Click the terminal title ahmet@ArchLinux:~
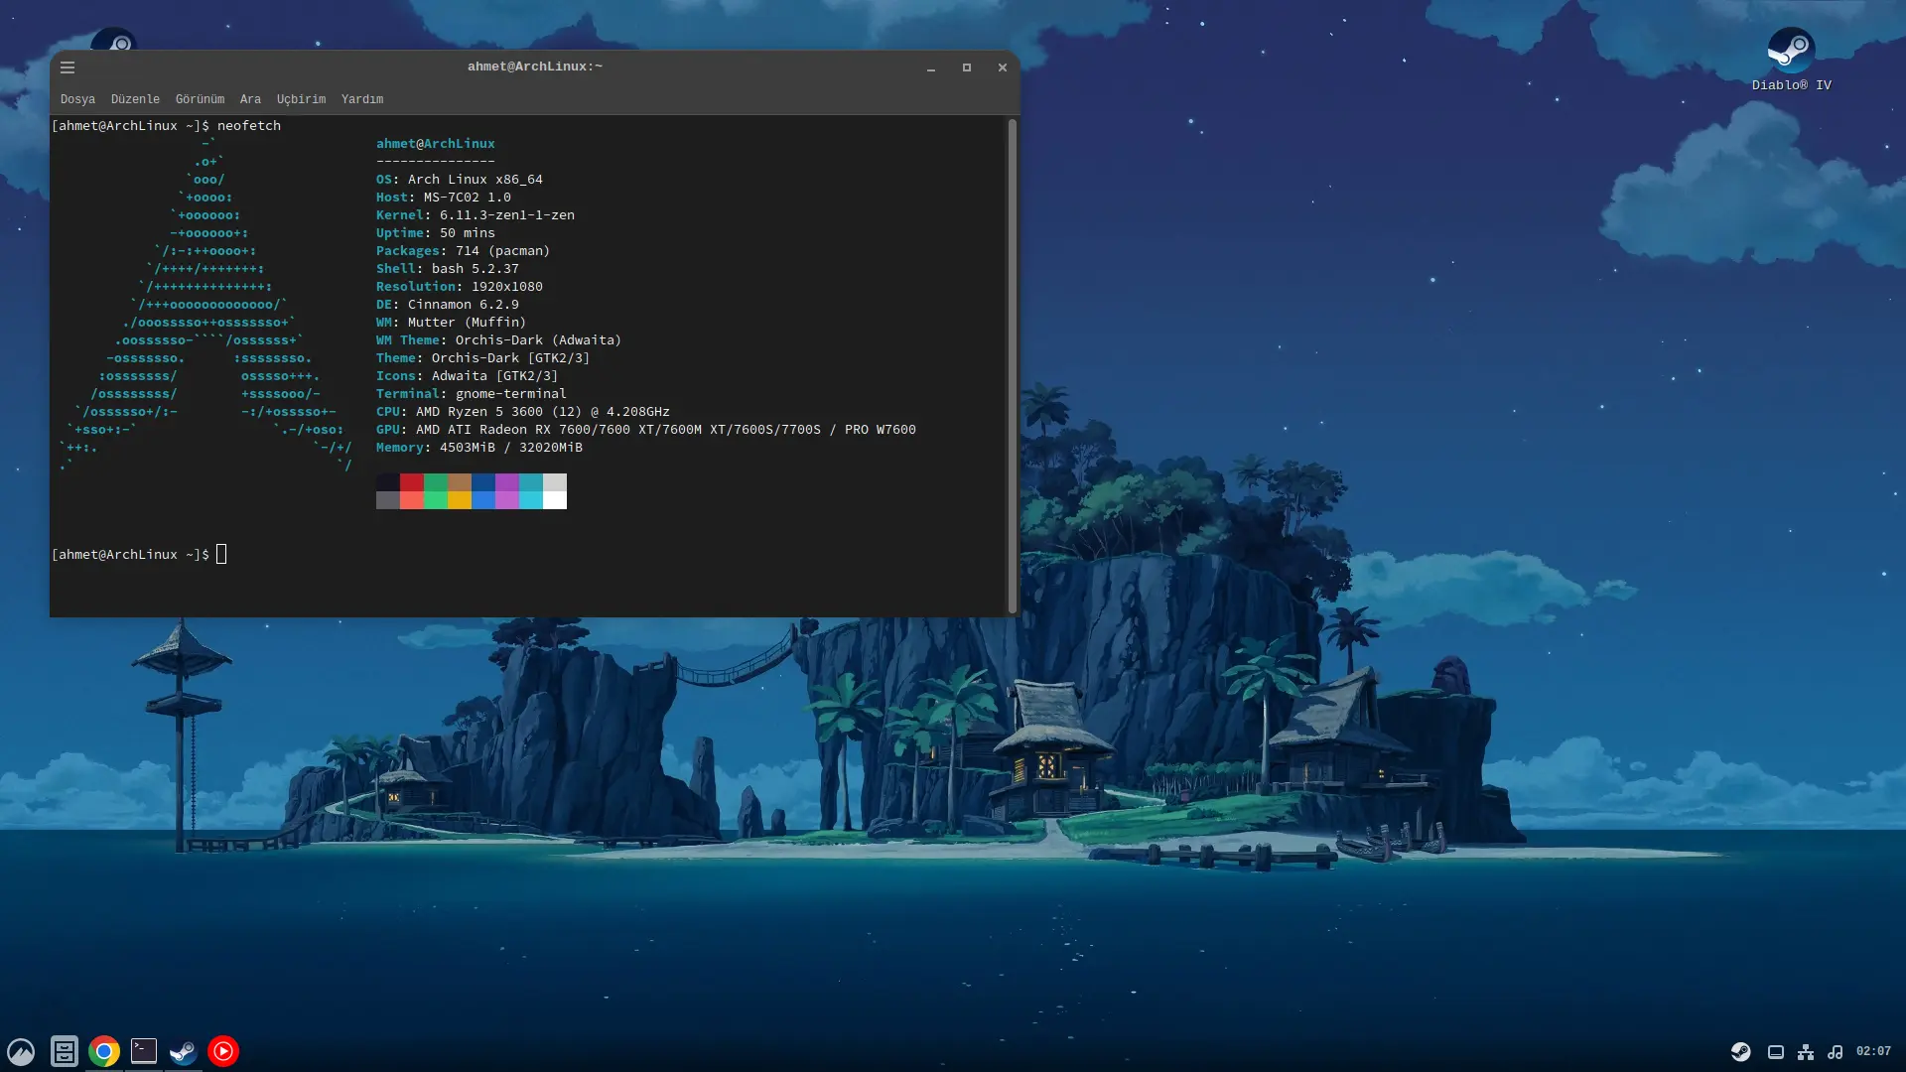Image resolution: width=1906 pixels, height=1072 pixels. pyautogui.click(x=535, y=67)
